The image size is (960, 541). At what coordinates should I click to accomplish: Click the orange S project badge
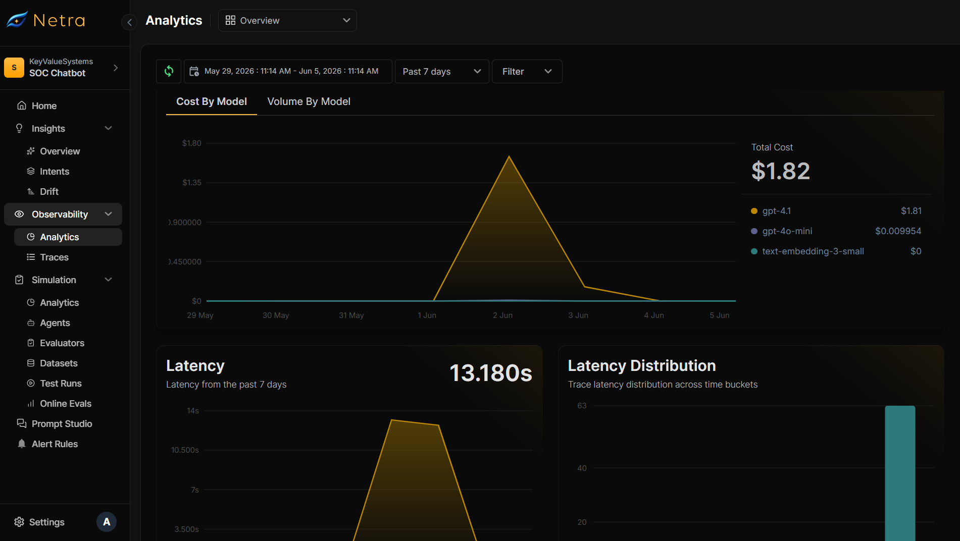[14, 67]
